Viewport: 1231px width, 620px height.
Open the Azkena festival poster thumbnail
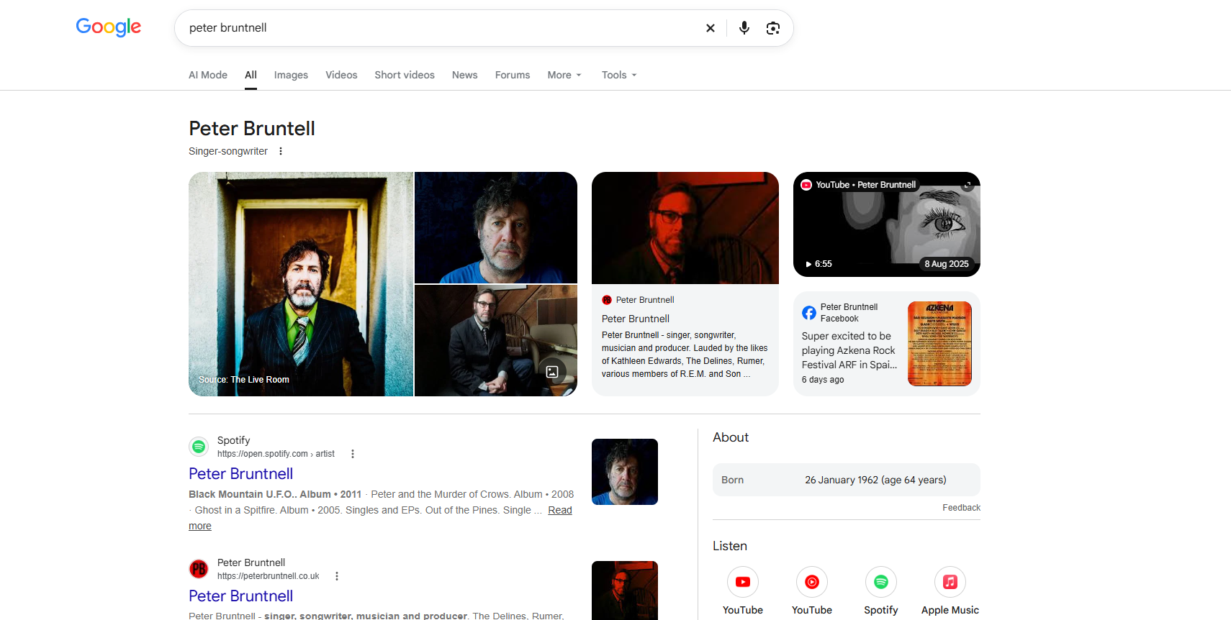(939, 344)
